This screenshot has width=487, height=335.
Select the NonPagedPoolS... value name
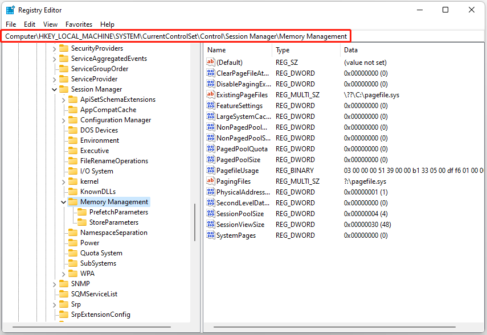point(244,138)
